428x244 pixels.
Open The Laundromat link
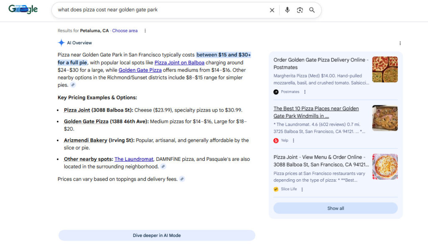[134, 159]
